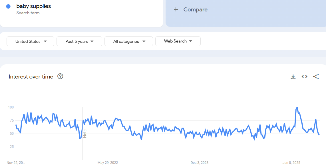Open the embed code for the chart
The height and width of the screenshot is (167, 326).
(304, 77)
